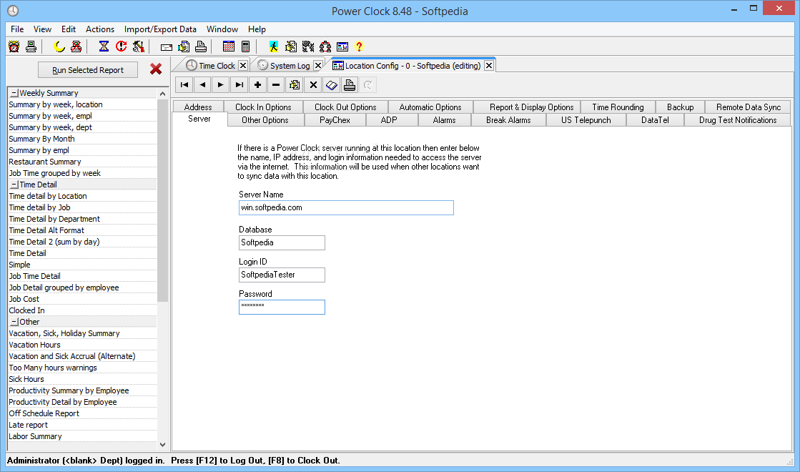800x472 pixels.
Task: Click the open book navigator icon
Action: pyautogui.click(x=332, y=84)
